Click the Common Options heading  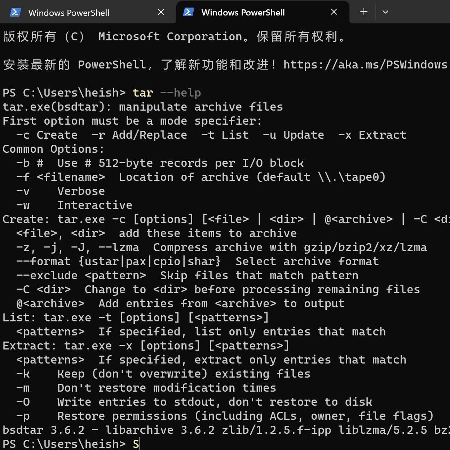(52, 149)
